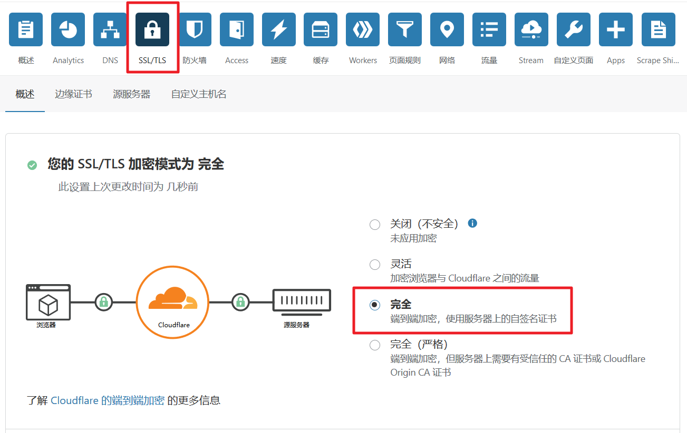Open the Analytics pie chart icon
Viewport: 687px width, 433px height.
click(x=68, y=29)
